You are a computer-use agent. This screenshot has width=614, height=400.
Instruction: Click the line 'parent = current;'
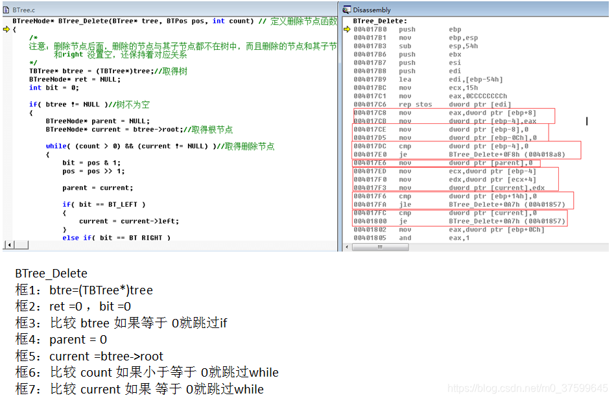(97, 188)
